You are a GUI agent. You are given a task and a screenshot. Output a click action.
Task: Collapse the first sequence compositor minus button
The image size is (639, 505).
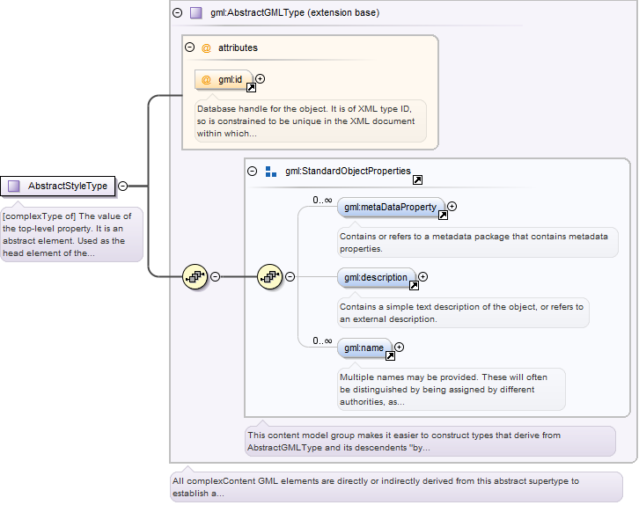pyautogui.click(x=215, y=277)
